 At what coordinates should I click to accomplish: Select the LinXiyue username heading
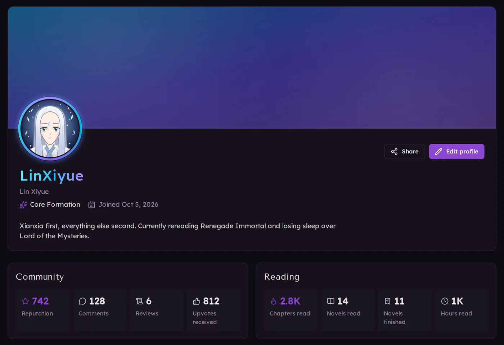tap(51, 176)
